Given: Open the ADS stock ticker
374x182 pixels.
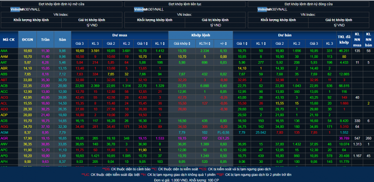Looking at the screenshot, I should [4, 121].
